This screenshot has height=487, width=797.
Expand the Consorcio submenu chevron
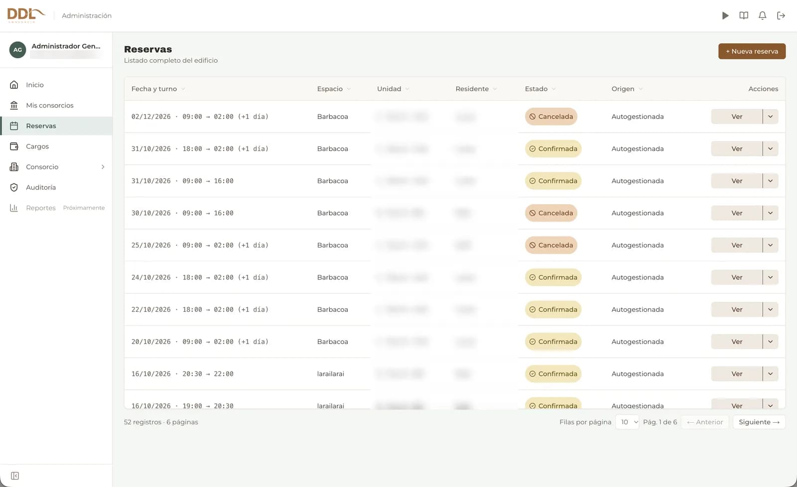(x=103, y=167)
